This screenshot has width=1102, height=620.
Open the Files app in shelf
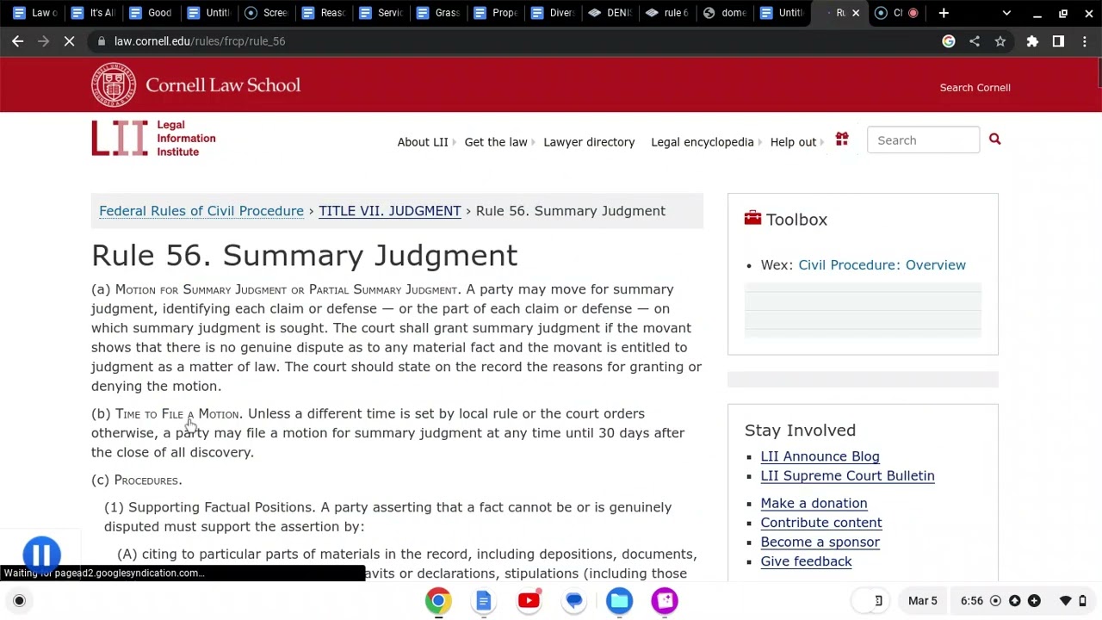[x=619, y=601]
